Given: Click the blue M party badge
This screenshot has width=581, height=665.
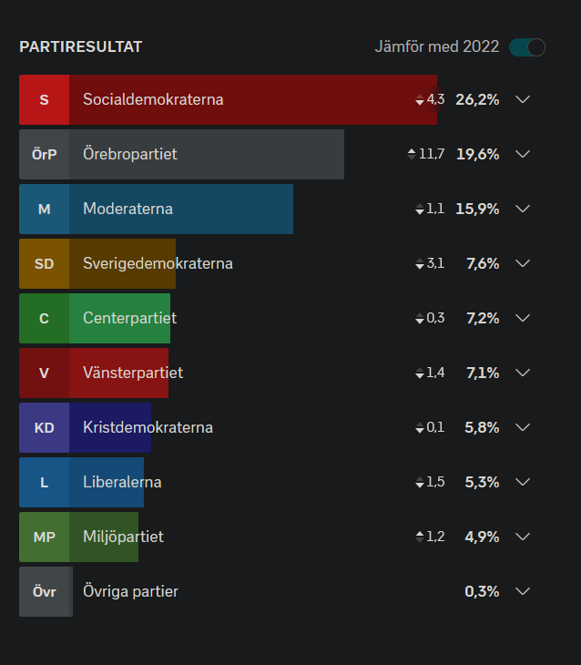Looking at the screenshot, I should click(44, 210).
